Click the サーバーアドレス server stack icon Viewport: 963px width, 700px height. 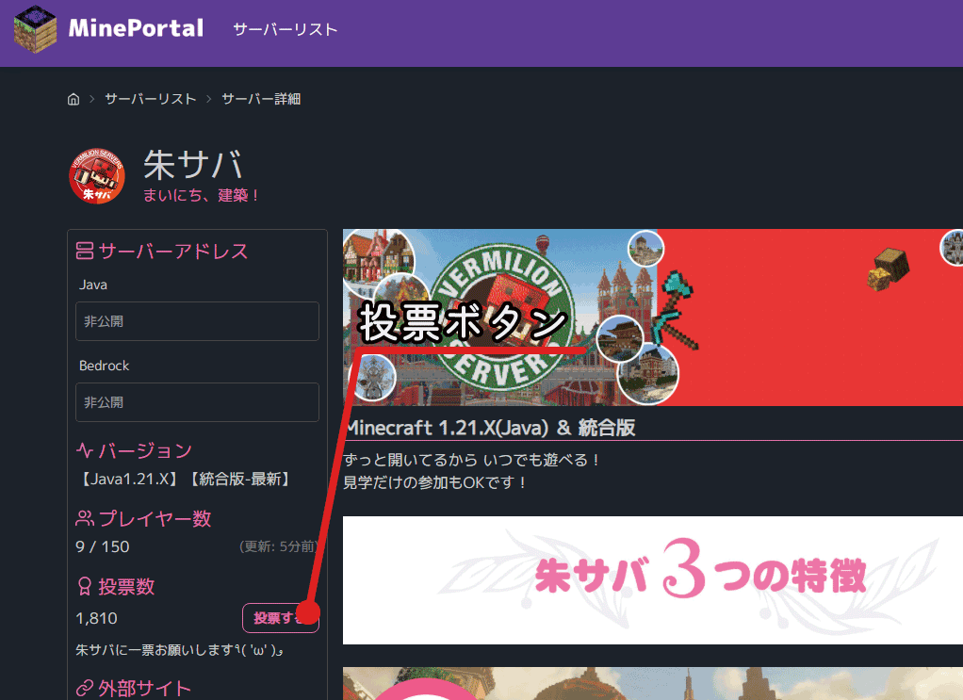(x=85, y=251)
